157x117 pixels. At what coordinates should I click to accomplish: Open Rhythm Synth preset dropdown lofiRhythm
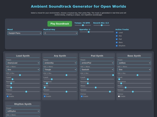(23, 111)
